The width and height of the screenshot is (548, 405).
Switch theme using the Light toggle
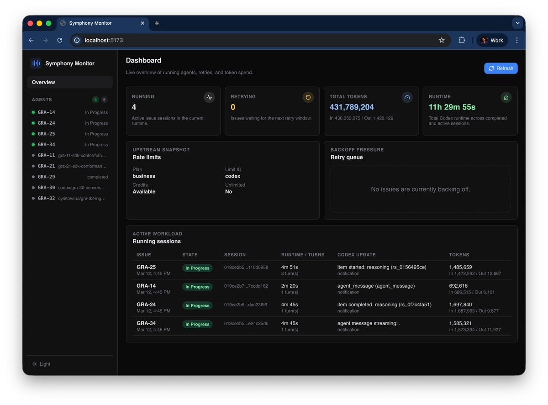click(x=41, y=364)
